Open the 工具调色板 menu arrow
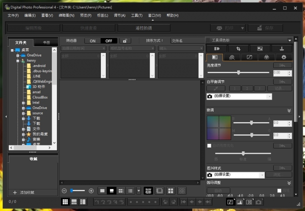The width and height of the screenshot is (305, 211). click(x=290, y=40)
